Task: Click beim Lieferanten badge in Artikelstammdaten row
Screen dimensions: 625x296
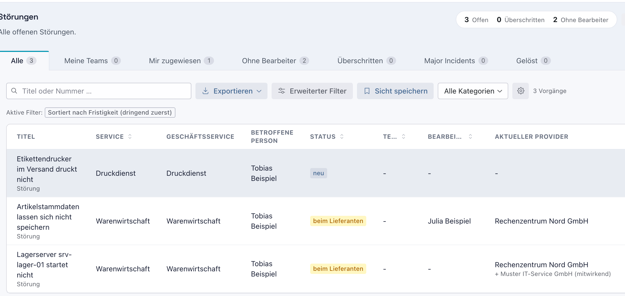Action: [x=338, y=221]
